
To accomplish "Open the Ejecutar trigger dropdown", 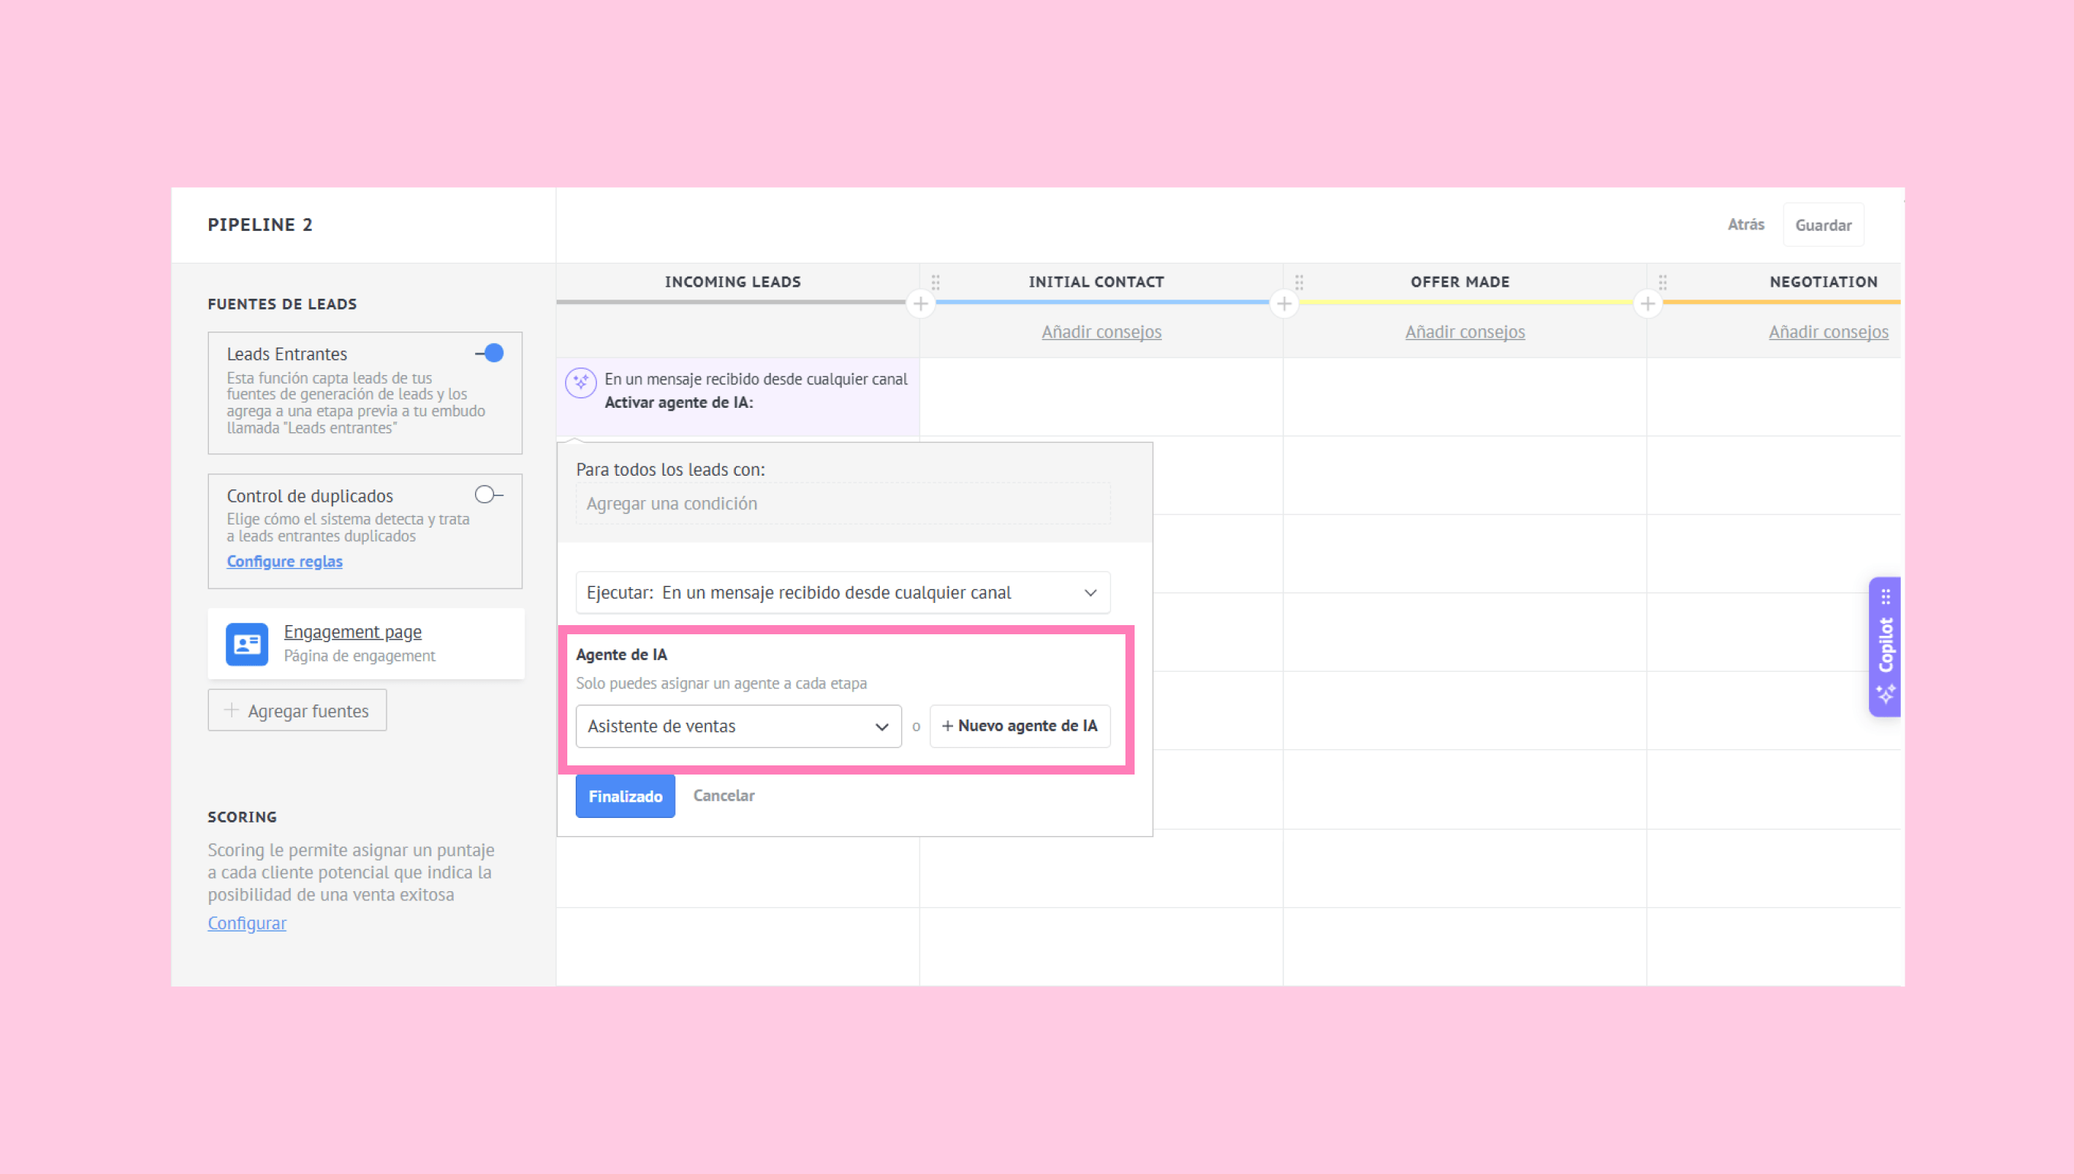I will pyautogui.click(x=843, y=592).
